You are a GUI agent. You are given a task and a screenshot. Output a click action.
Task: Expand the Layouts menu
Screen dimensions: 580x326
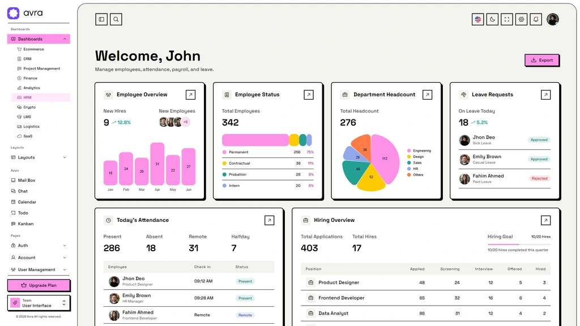tap(39, 157)
